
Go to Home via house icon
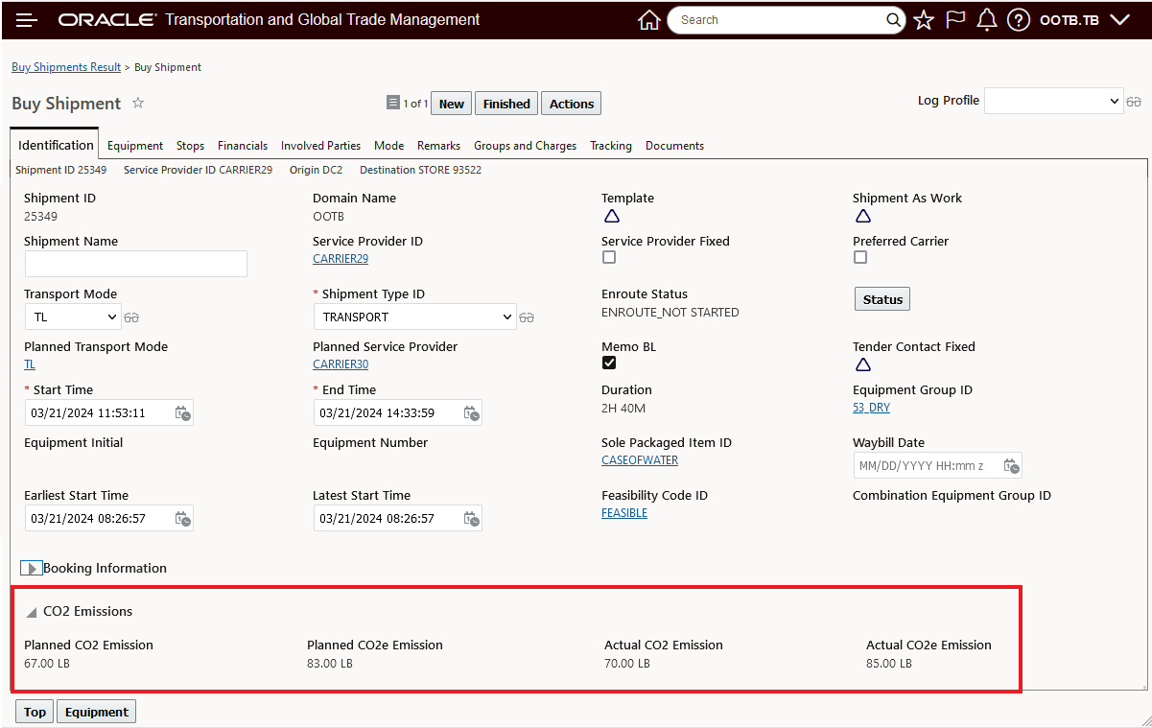tap(649, 20)
